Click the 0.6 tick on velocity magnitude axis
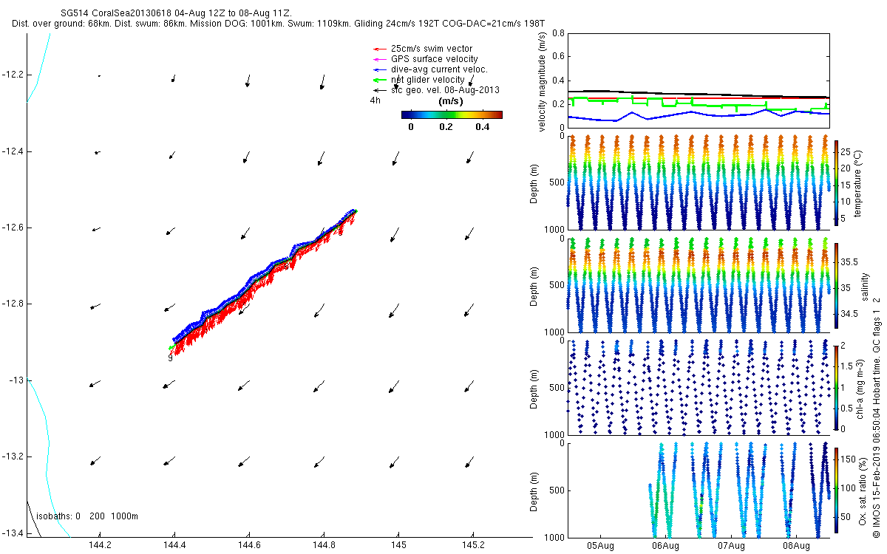This screenshot has height=554, width=887. 558,58
